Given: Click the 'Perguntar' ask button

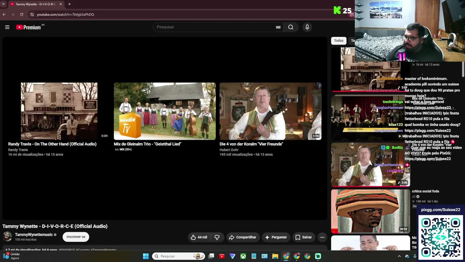Looking at the screenshot, I should point(275,237).
